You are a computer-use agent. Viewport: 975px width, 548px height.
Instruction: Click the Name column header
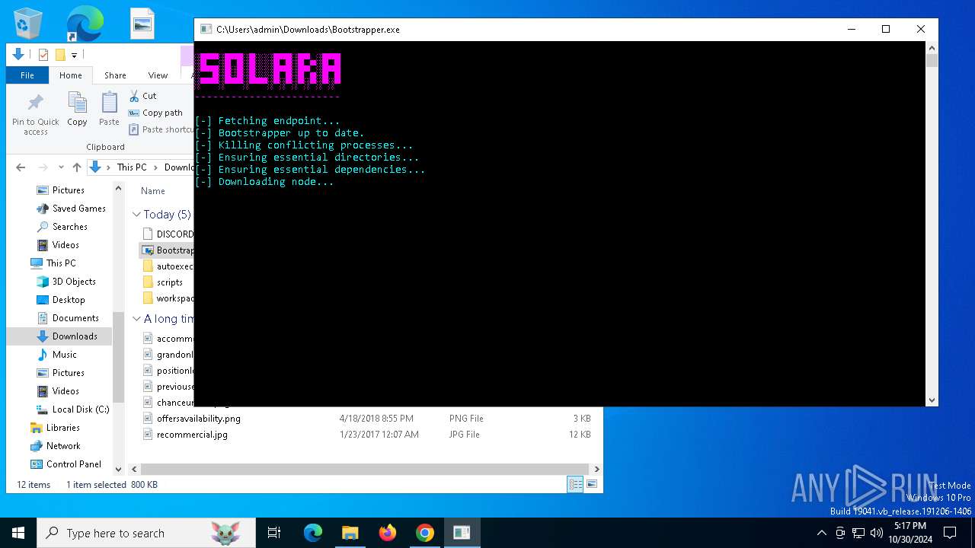coord(153,191)
